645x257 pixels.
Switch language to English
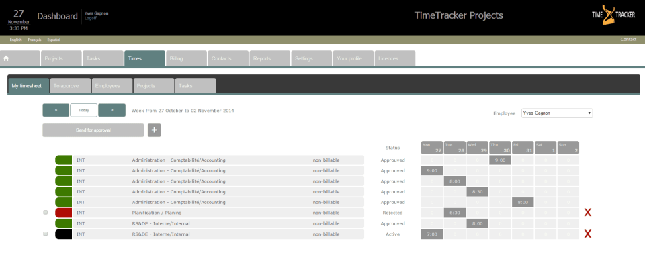coord(15,40)
